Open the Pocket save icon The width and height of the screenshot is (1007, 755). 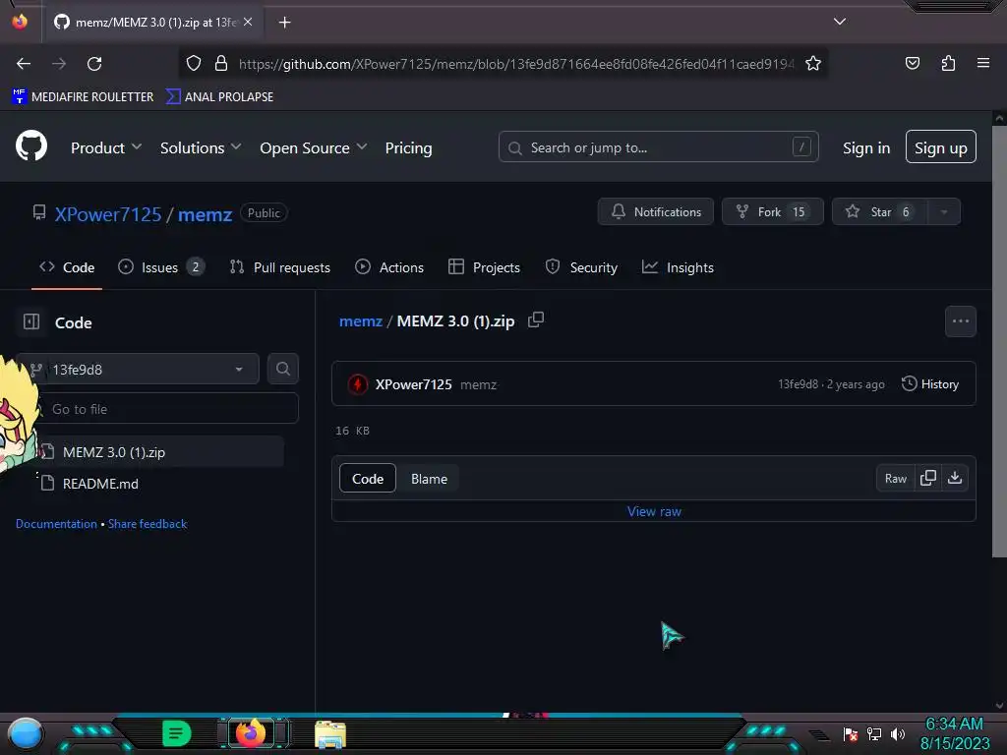click(x=912, y=63)
